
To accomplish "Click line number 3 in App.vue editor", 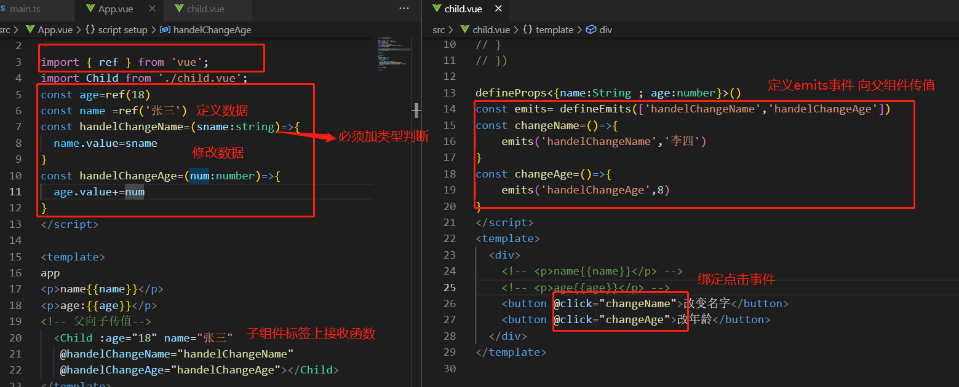I will point(18,62).
